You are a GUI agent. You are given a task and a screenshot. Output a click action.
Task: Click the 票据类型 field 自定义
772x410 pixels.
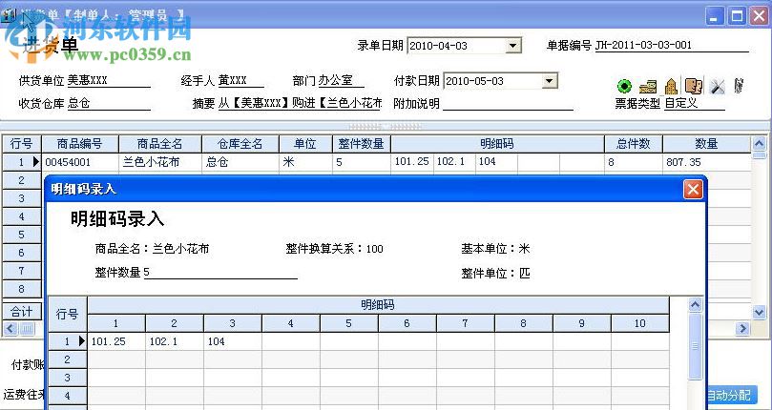click(695, 104)
